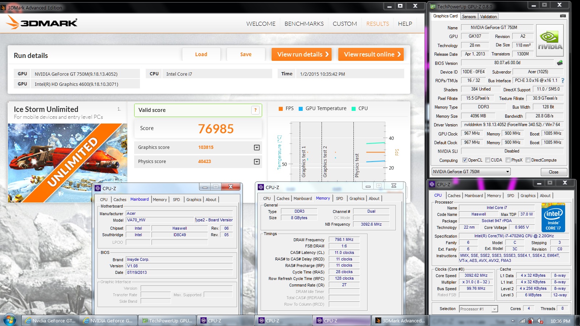Expand the Graphics score details
580x326 pixels.
257,147
